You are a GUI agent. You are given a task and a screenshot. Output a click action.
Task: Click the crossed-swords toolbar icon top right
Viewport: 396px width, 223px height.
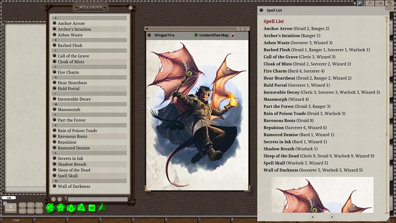370,3
